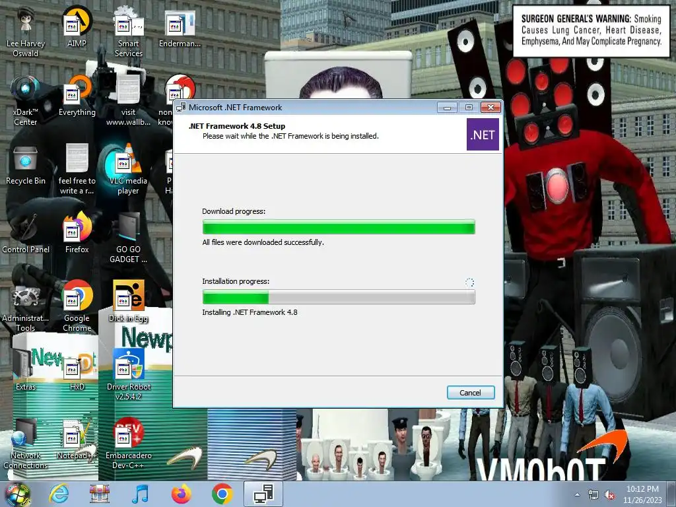
Task: Open xDark Center on the desktop
Action: point(26,100)
